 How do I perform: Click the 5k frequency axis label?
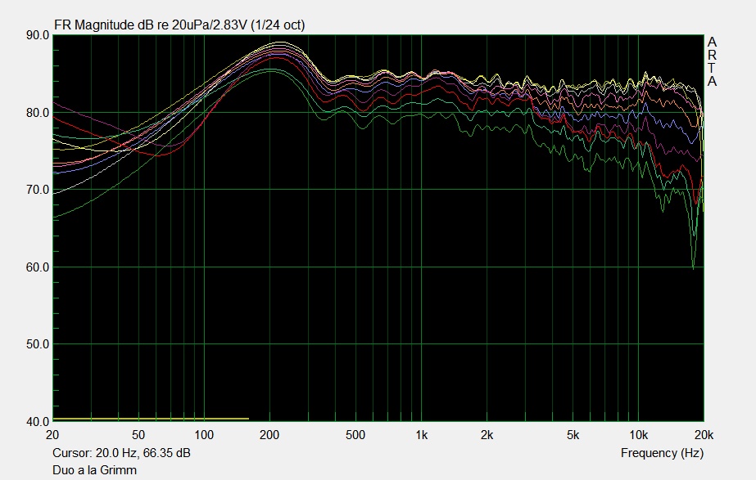(x=573, y=435)
